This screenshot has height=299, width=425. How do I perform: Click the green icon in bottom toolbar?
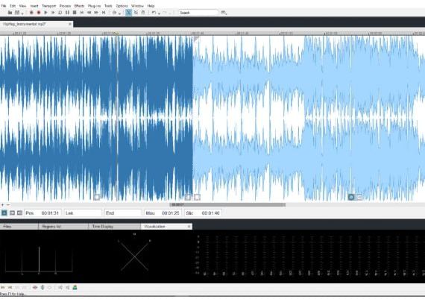click(75, 287)
